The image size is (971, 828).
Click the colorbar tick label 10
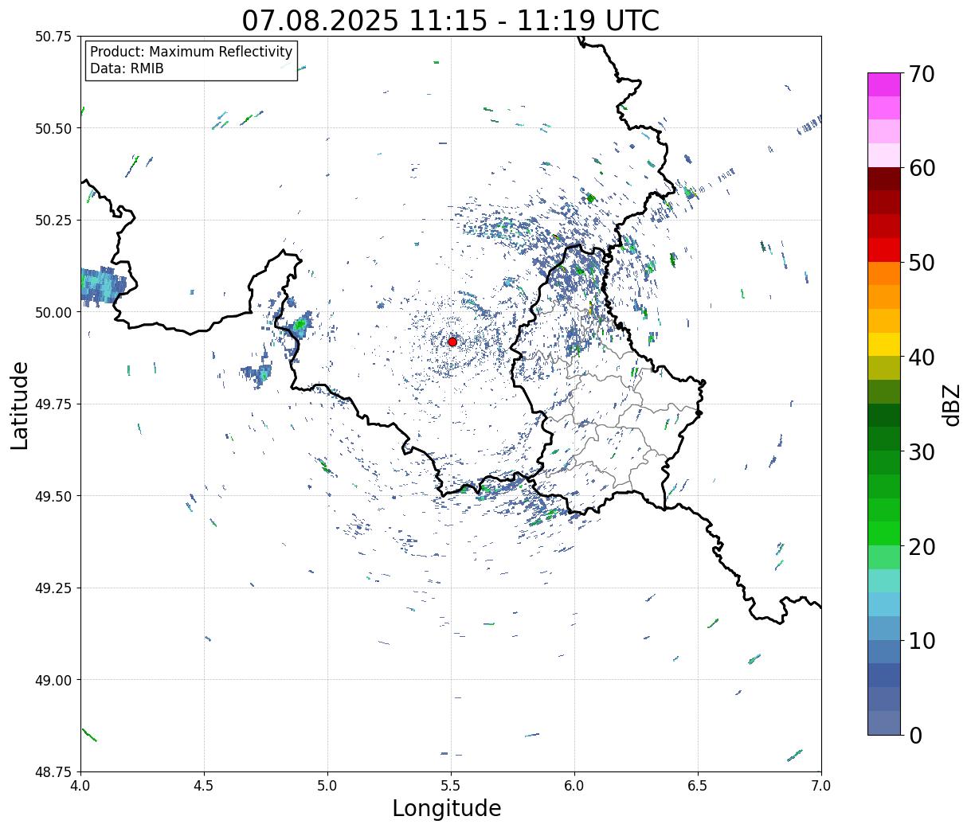click(x=921, y=641)
